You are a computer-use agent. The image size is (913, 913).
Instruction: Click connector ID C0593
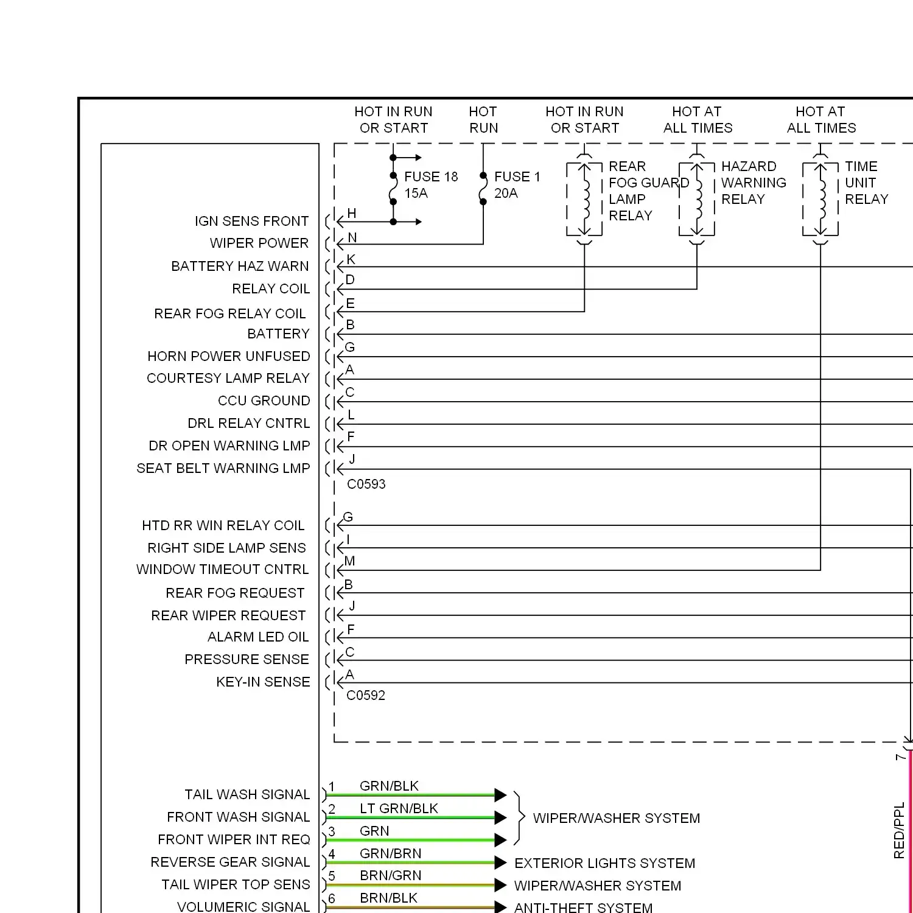click(x=366, y=484)
